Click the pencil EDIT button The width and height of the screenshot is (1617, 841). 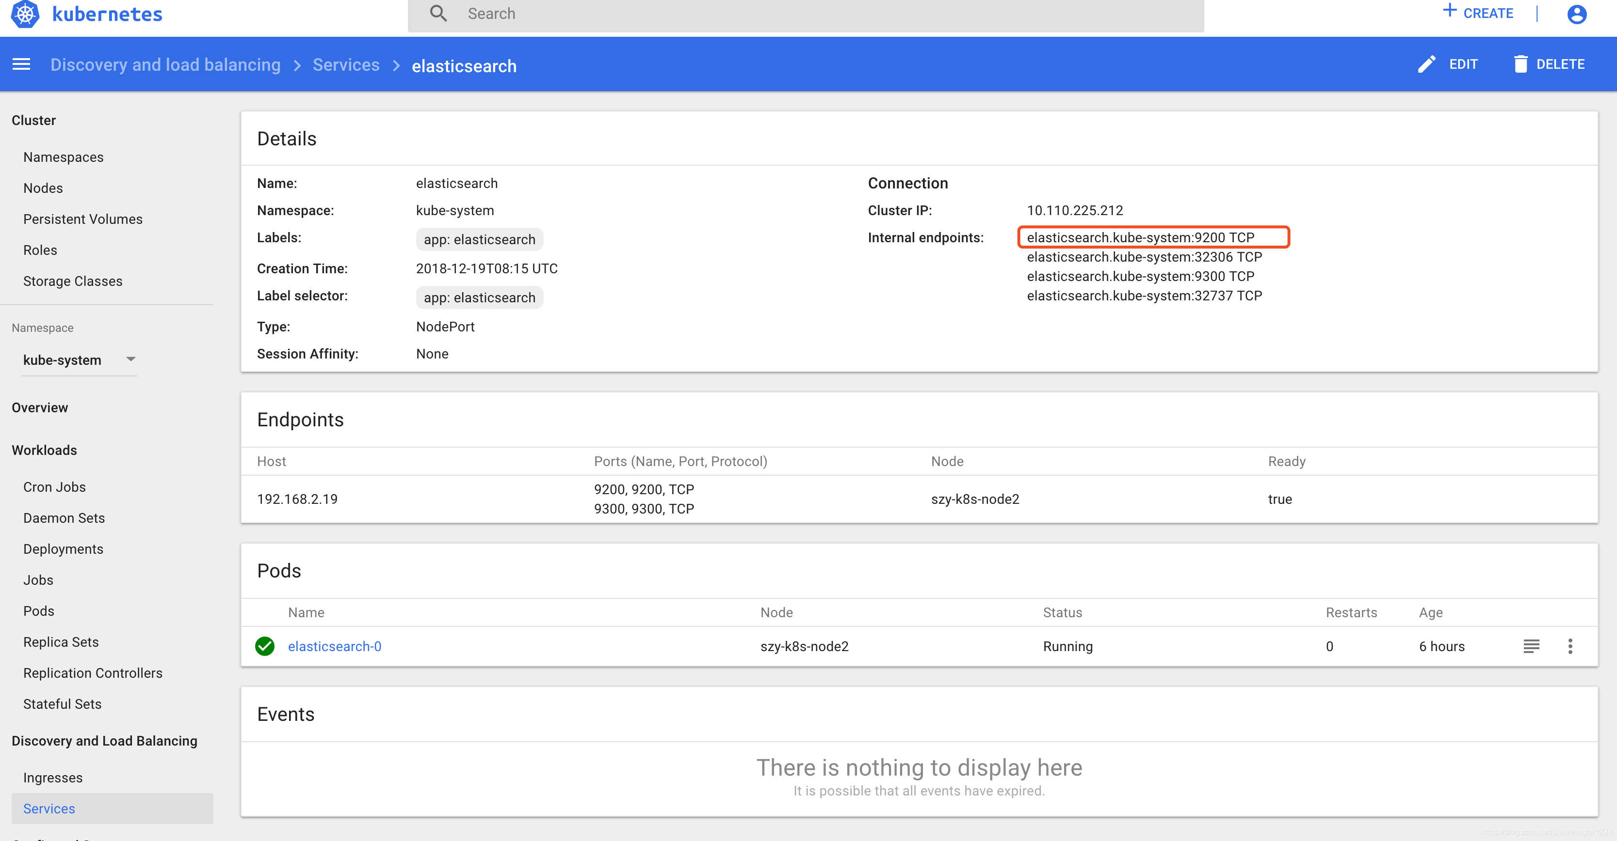pyautogui.click(x=1448, y=64)
